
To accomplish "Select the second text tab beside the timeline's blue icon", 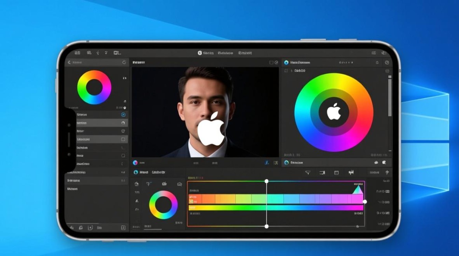I will (x=158, y=172).
